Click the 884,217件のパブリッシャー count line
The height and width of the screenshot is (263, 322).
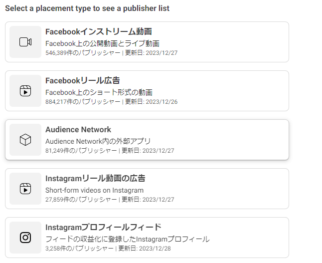click(x=111, y=101)
